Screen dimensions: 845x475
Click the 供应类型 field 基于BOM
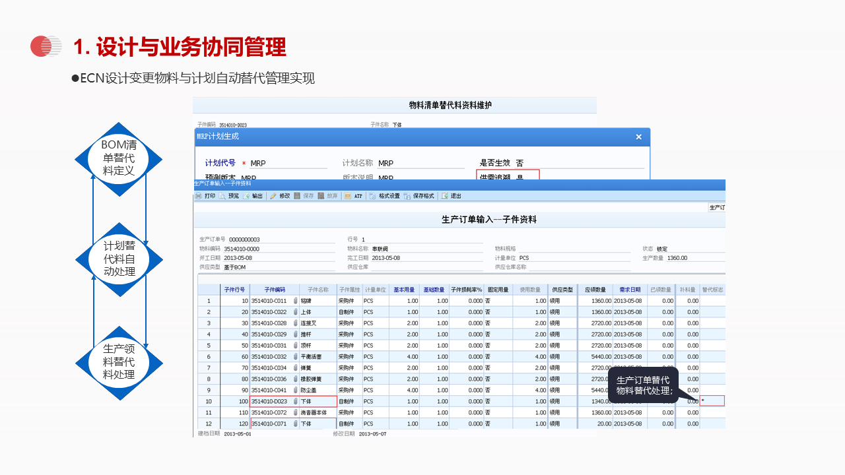(x=280, y=267)
